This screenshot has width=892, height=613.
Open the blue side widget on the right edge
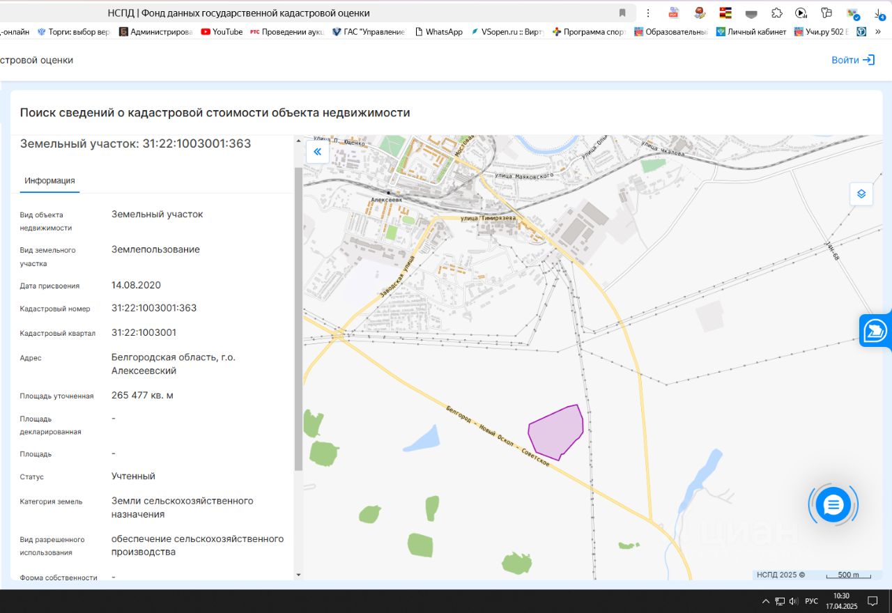[x=875, y=331]
